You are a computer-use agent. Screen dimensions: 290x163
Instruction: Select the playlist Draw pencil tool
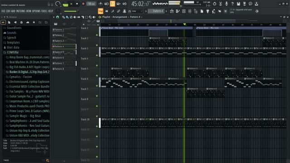(63, 17)
